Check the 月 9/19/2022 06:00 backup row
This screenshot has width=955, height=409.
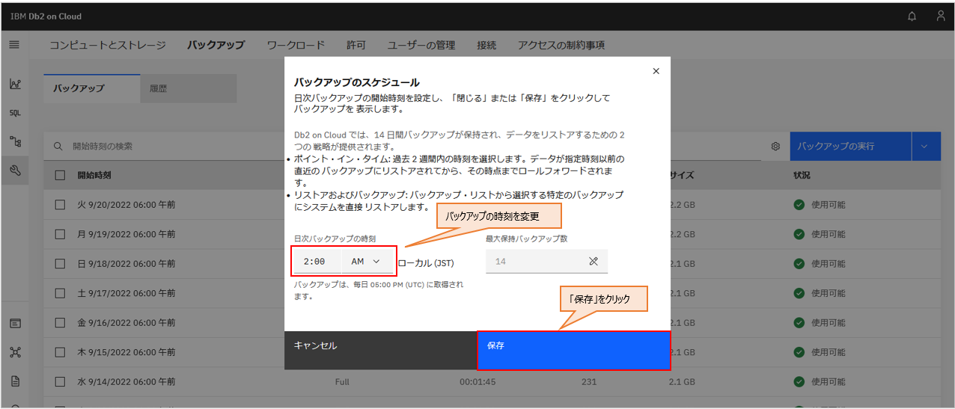coord(60,234)
